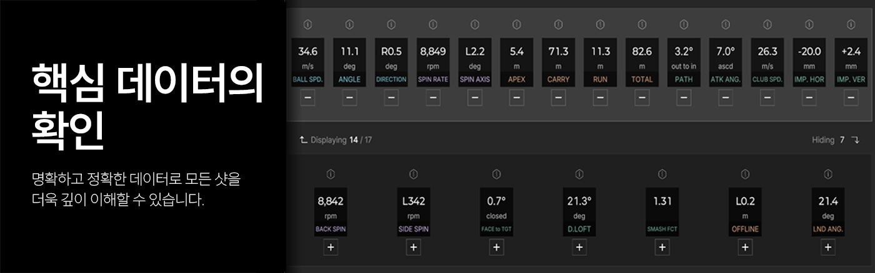875x273 pixels.
Task: Add SIDE SPIN tile with plus button
Action: (414, 247)
